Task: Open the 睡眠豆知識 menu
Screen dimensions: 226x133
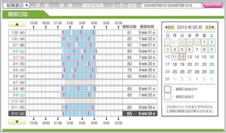Action: tap(93, 6)
